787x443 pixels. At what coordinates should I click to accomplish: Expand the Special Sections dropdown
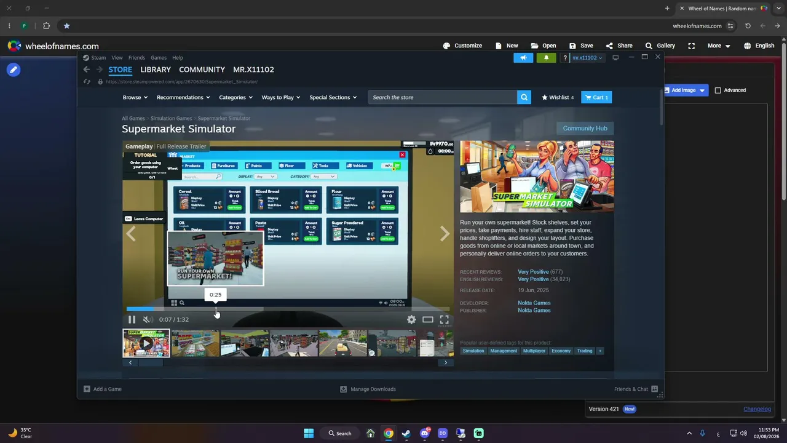(333, 97)
